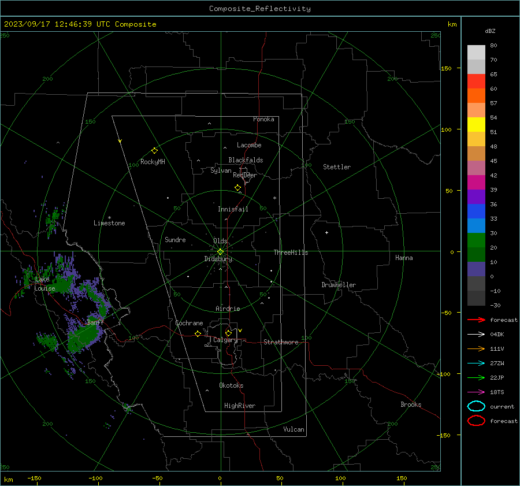Click the Lacombe label
520x486 pixels.
coord(249,145)
